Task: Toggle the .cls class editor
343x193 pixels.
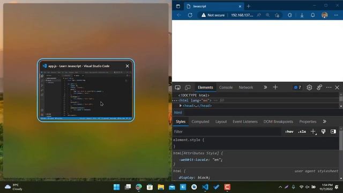Action: pyautogui.click(x=302, y=131)
